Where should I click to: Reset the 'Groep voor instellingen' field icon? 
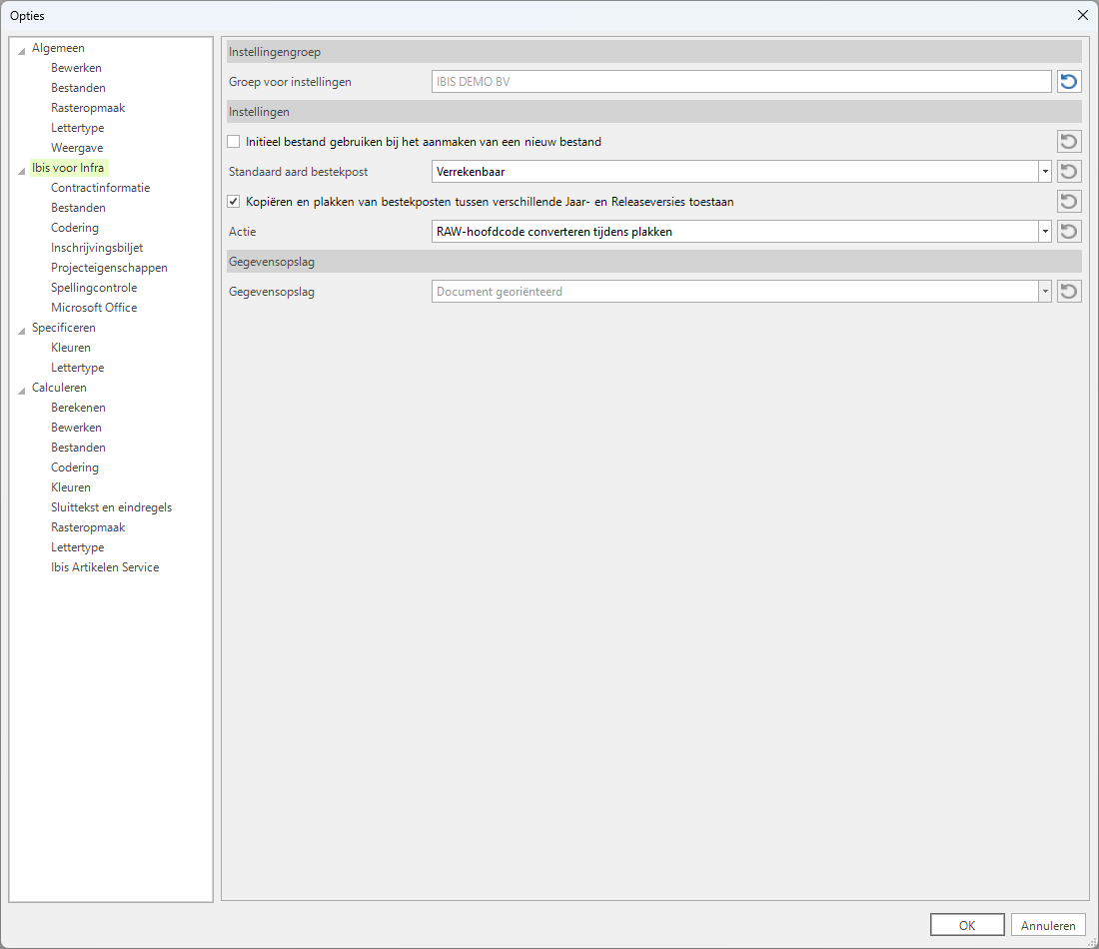(x=1069, y=82)
